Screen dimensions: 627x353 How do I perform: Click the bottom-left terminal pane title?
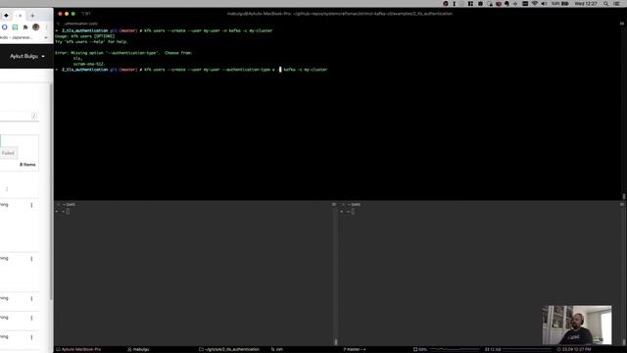70,205
